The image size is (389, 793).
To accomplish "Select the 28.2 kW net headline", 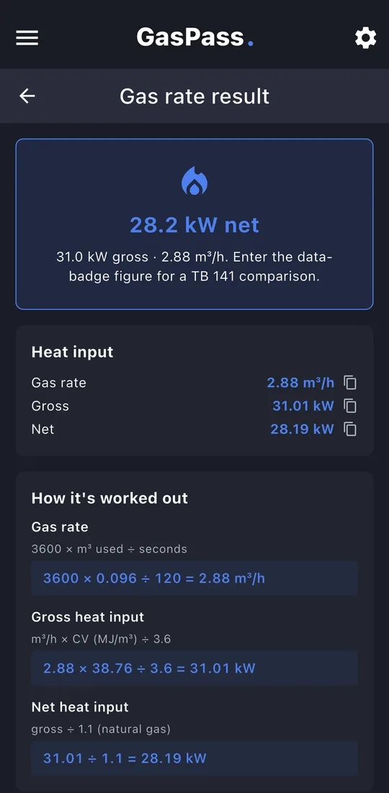I will [x=194, y=224].
